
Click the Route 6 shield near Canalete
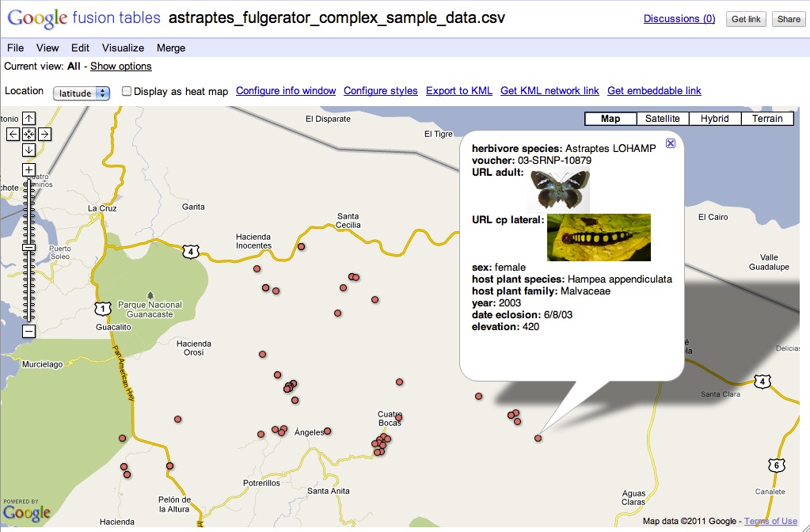click(776, 465)
